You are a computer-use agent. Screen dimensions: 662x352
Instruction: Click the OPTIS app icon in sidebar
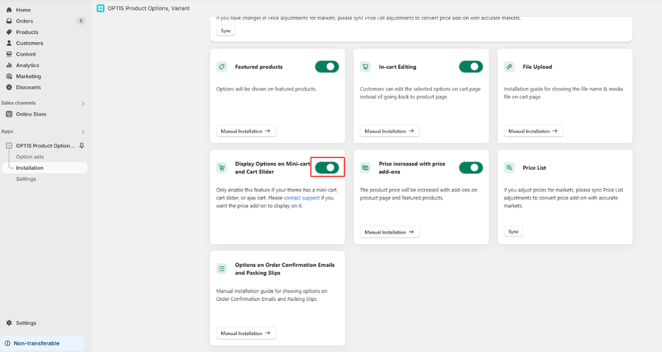pyautogui.click(x=9, y=145)
